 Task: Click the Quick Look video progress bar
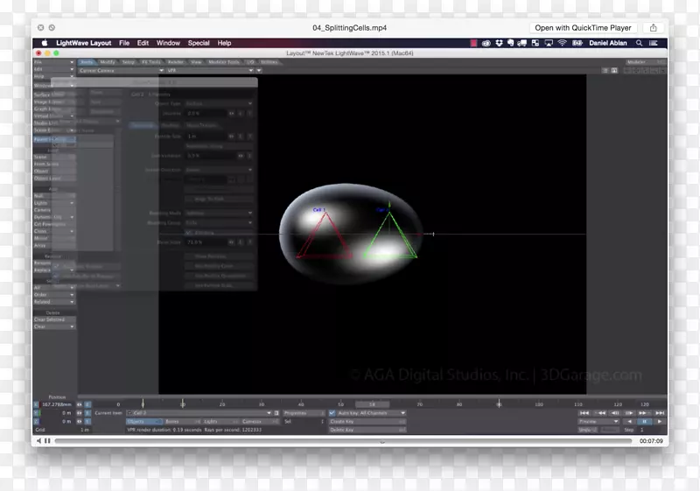click(343, 440)
